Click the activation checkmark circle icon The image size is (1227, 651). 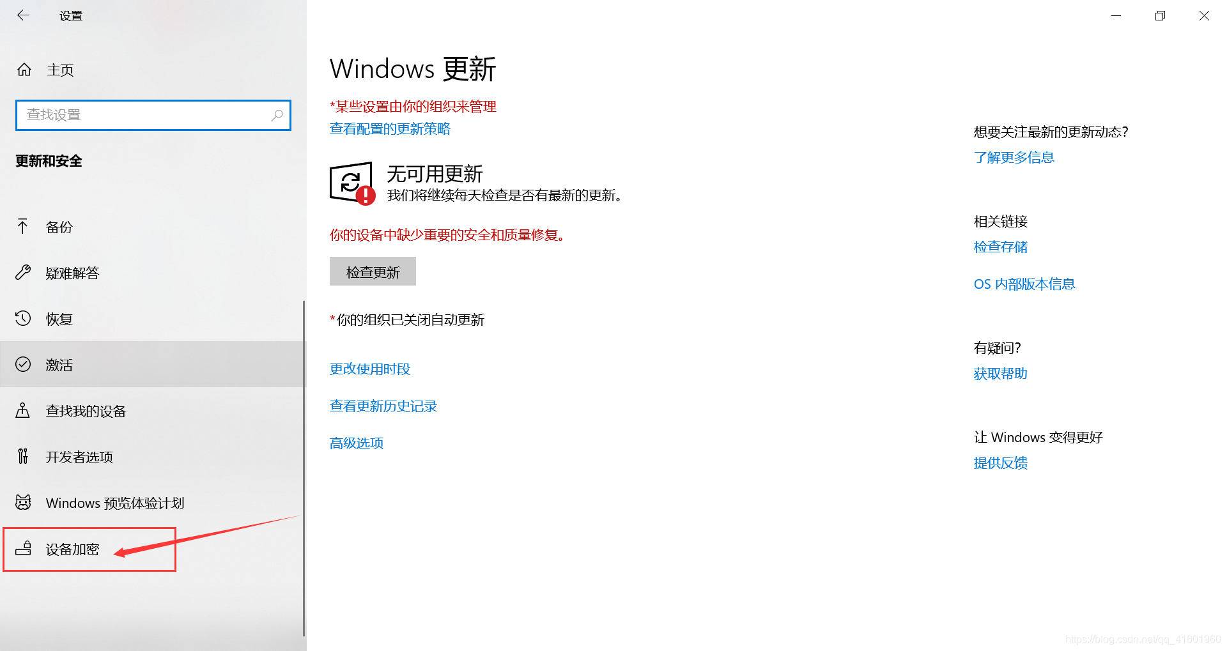(x=23, y=364)
